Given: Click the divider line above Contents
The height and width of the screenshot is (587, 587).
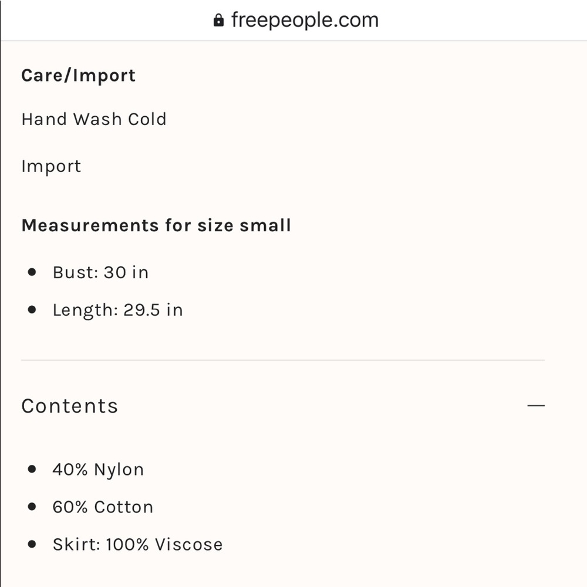Looking at the screenshot, I should (x=283, y=360).
